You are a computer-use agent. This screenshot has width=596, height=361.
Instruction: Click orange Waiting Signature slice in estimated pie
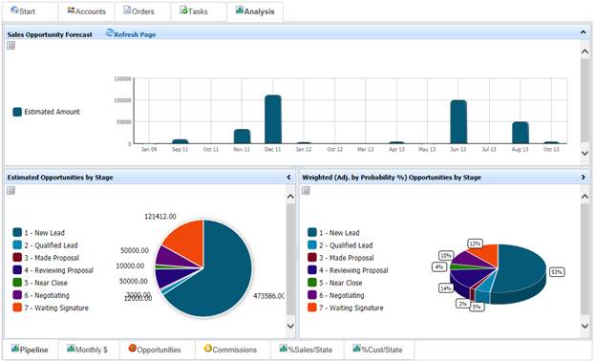(187, 242)
